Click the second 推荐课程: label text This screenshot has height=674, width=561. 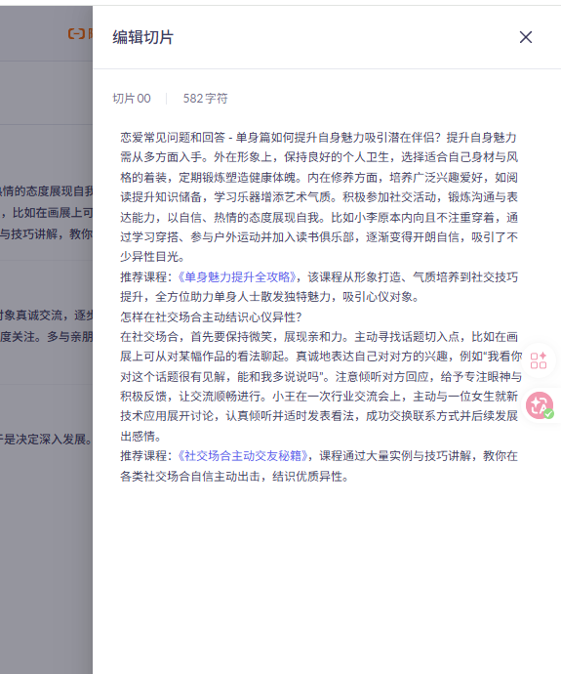pyautogui.click(x=146, y=455)
